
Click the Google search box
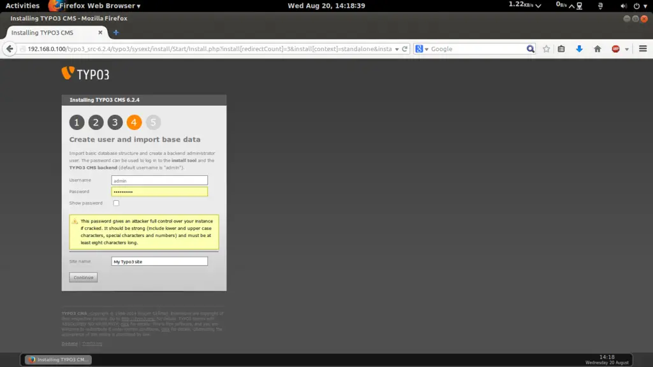(478, 49)
